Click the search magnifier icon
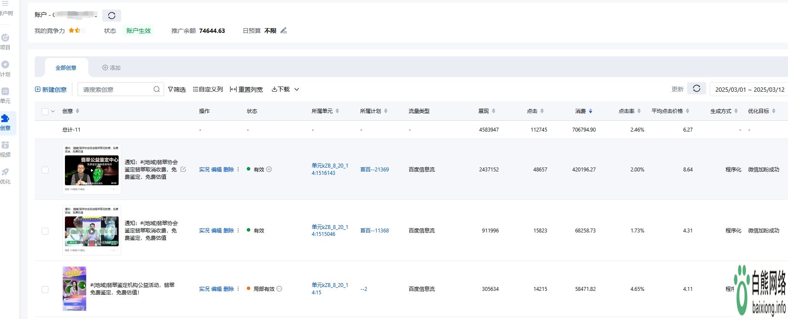Viewport: 788px width, 319px height. [x=156, y=89]
